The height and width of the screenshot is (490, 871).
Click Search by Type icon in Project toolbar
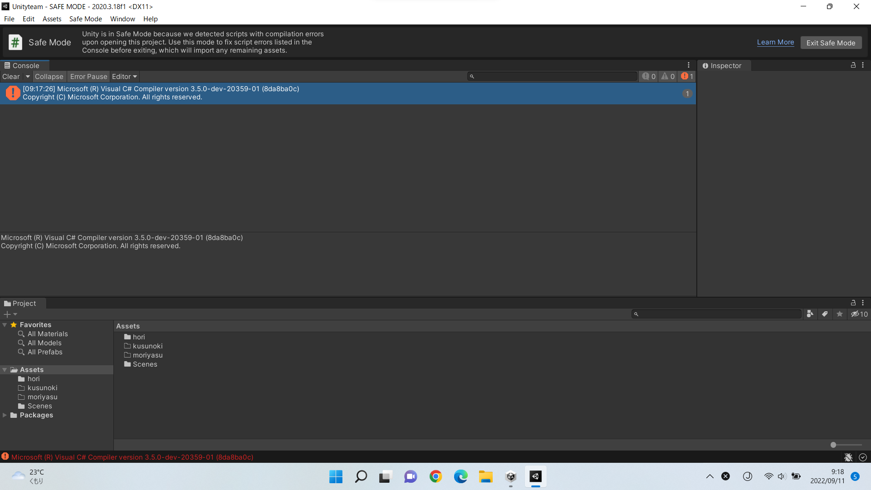click(x=810, y=314)
